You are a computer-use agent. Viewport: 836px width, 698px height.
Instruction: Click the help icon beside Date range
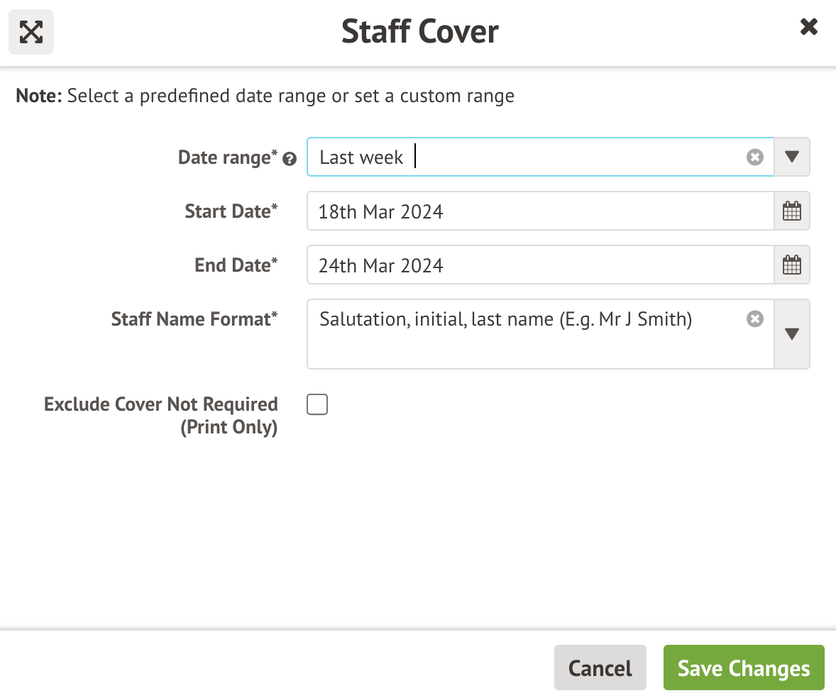pyautogui.click(x=289, y=160)
